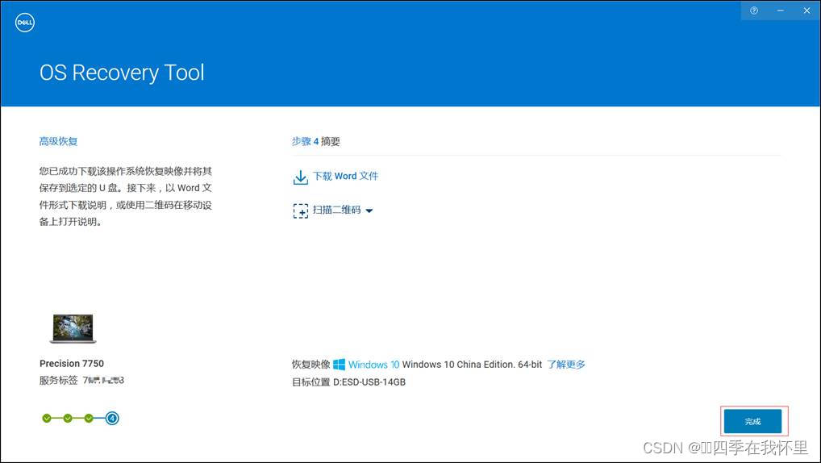Open the 扫描二维码 link
The width and height of the screenshot is (821, 463).
click(336, 210)
